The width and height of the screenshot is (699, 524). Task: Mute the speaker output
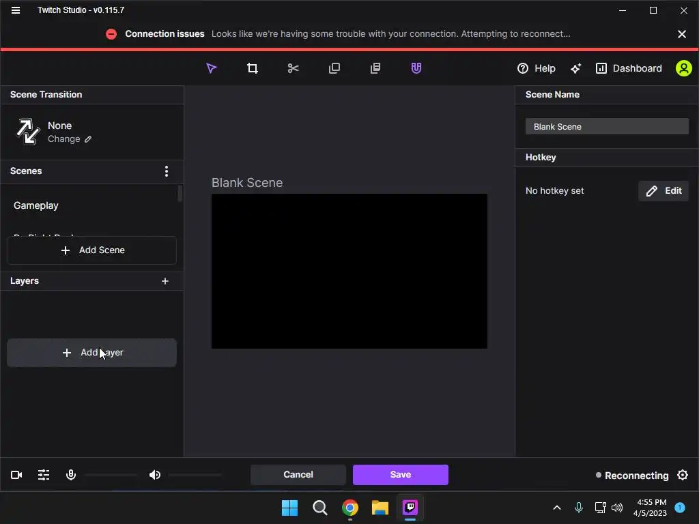[x=155, y=475]
